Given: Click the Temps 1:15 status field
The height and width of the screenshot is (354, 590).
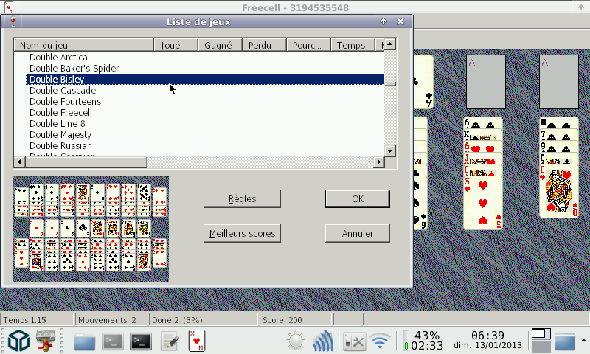Looking at the screenshot, I should tap(37, 320).
